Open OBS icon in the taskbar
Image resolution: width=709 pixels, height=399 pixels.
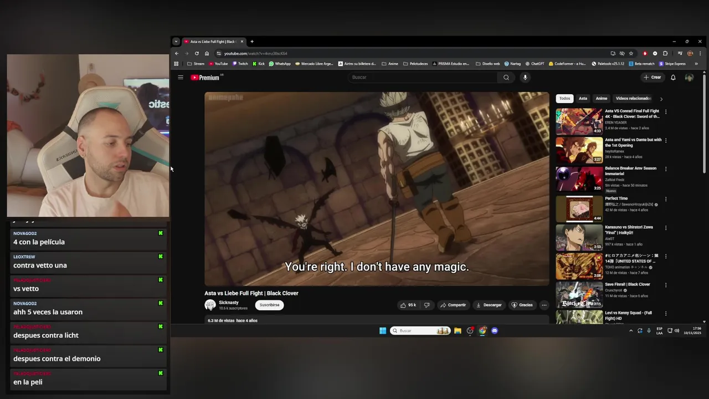pos(470,331)
